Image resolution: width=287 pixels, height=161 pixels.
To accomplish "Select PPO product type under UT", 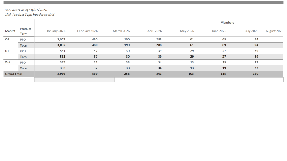I will (x=23, y=51).
